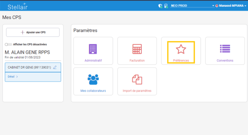The width and height of the screenshot is (248, 135).
Task: Toggle Afficher les CPS désactivées switch
Action: point(8,45)
